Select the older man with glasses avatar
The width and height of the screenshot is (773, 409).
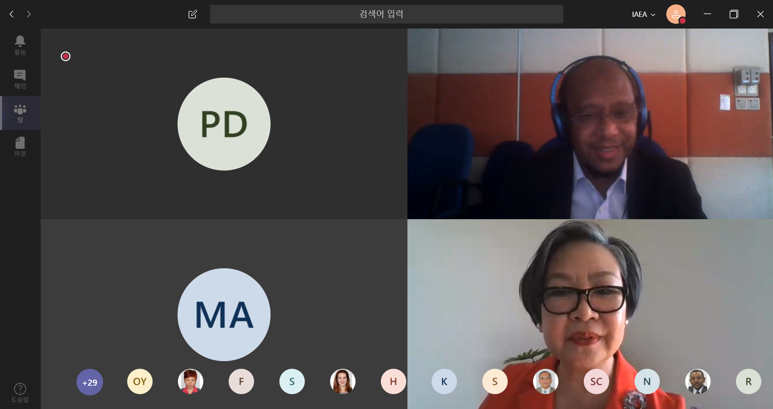[546, 381]
